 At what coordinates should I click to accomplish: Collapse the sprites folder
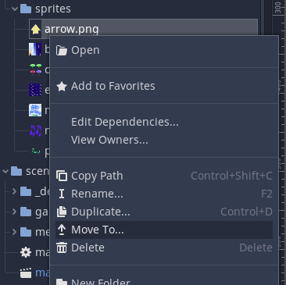pos(15,9)
